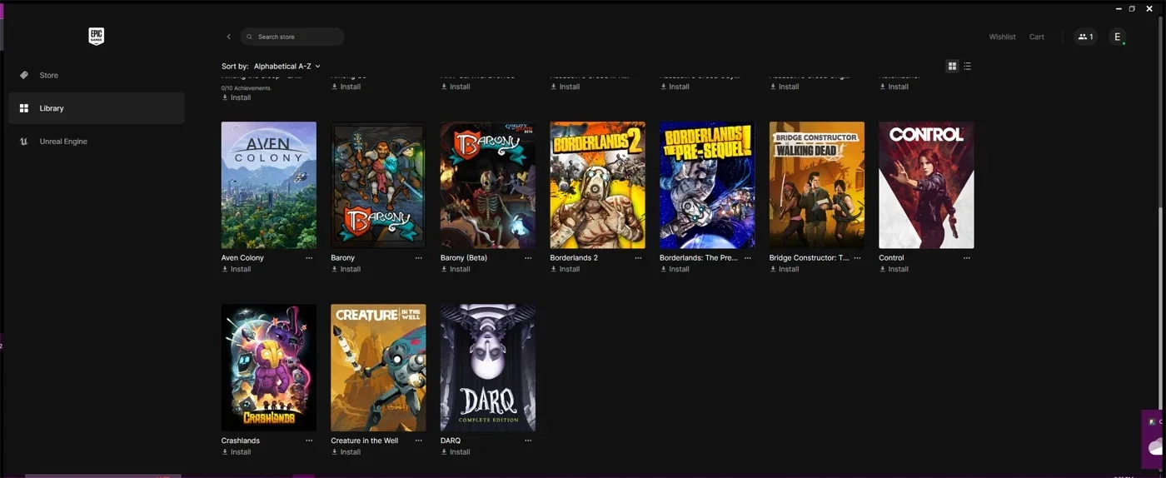Select Creature in the Well cover

coord(378,367)
